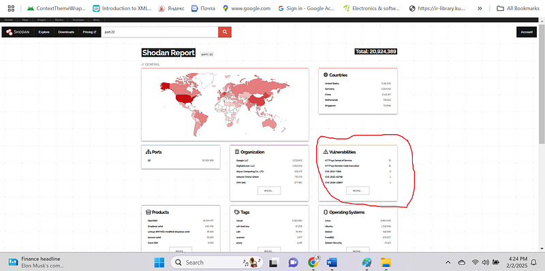Switch to Monitor in top strip
Viewport: 545px width, 271px height.
pos(59,20)
